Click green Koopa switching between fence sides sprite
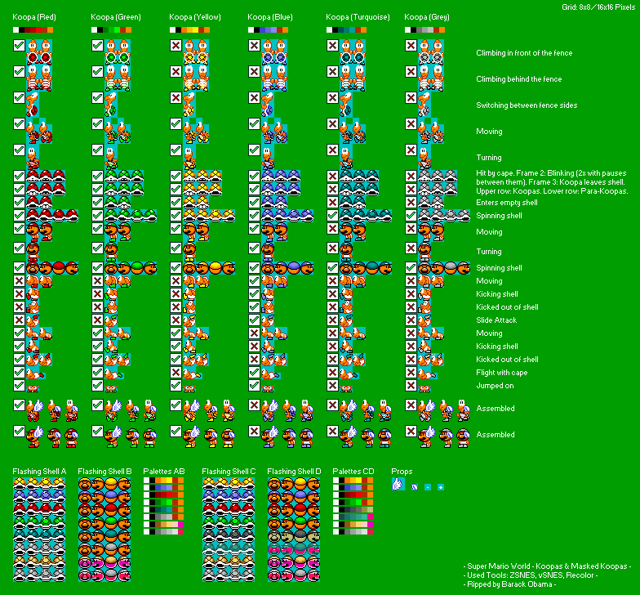Viewport: 640px width, 595px height. click(x=111, y=105)
